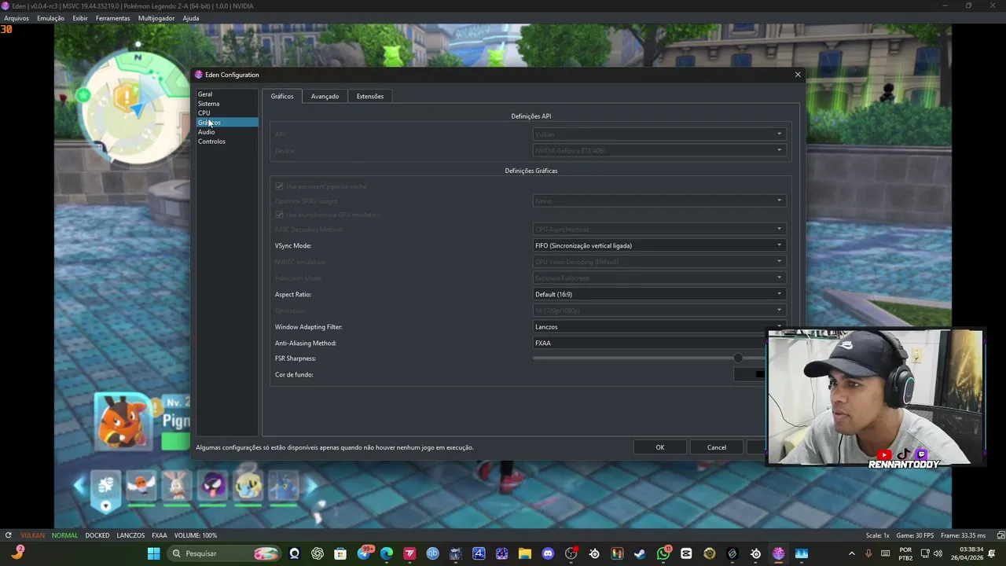The width and height of the screenshot is (1006, 566).
Task: Open Steam from the taskbar
Action: click(x=640, y=553)
